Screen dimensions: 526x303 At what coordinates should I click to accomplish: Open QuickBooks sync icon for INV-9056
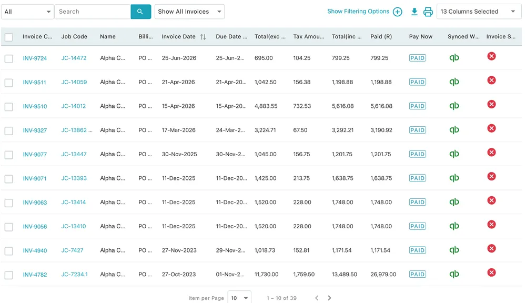pyautogui.click(x=454, y=226)
